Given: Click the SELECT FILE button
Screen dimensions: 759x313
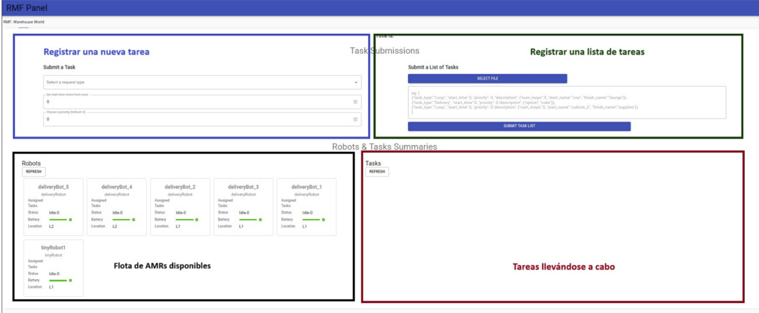Looking at the screenshot, I should tap(487, 79).
